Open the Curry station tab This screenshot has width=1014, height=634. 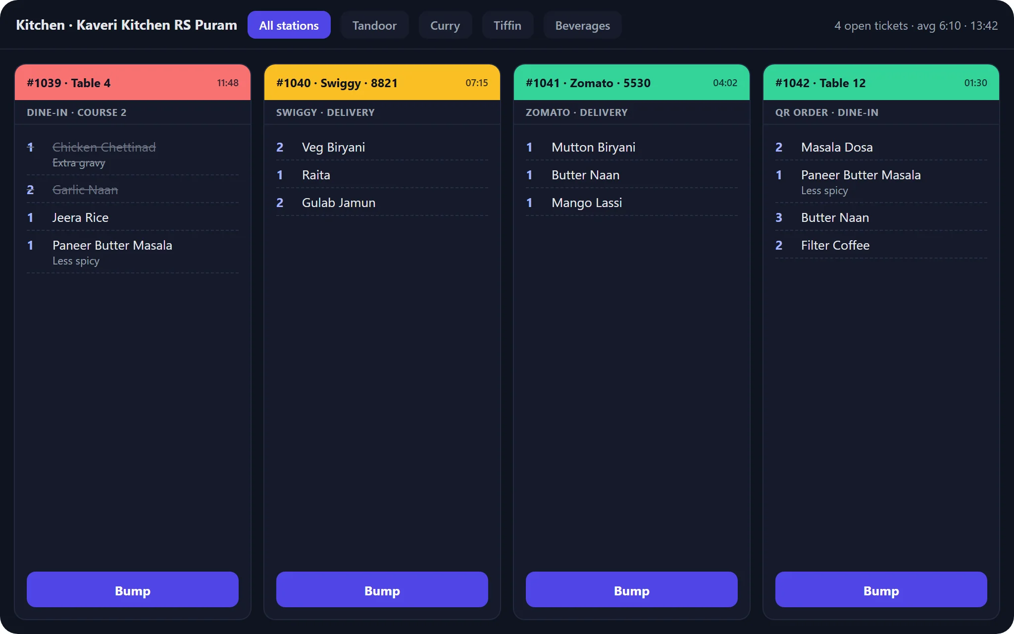point(445,25)
